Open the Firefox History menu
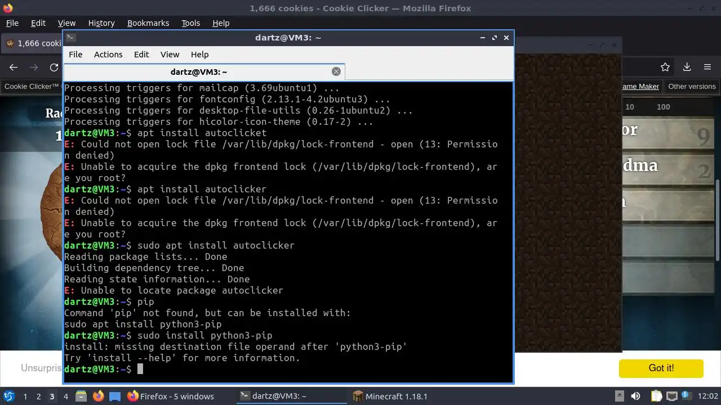This screenshot has height=405, width=721. [101, 23]
